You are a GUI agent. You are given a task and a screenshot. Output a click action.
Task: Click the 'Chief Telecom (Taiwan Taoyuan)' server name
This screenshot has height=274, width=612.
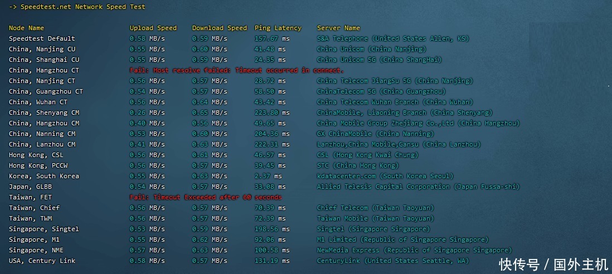[376, 208]
